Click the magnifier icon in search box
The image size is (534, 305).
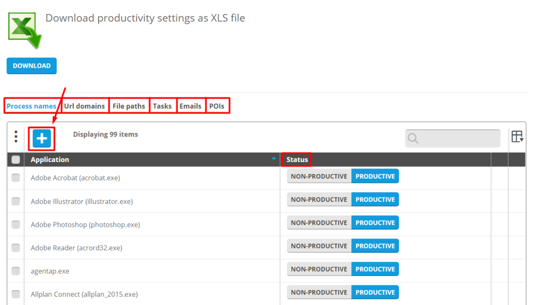point(414,138)
